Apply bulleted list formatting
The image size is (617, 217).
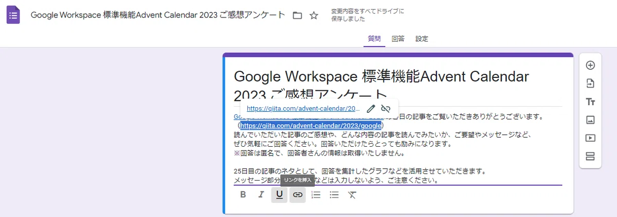coord(334,194)
